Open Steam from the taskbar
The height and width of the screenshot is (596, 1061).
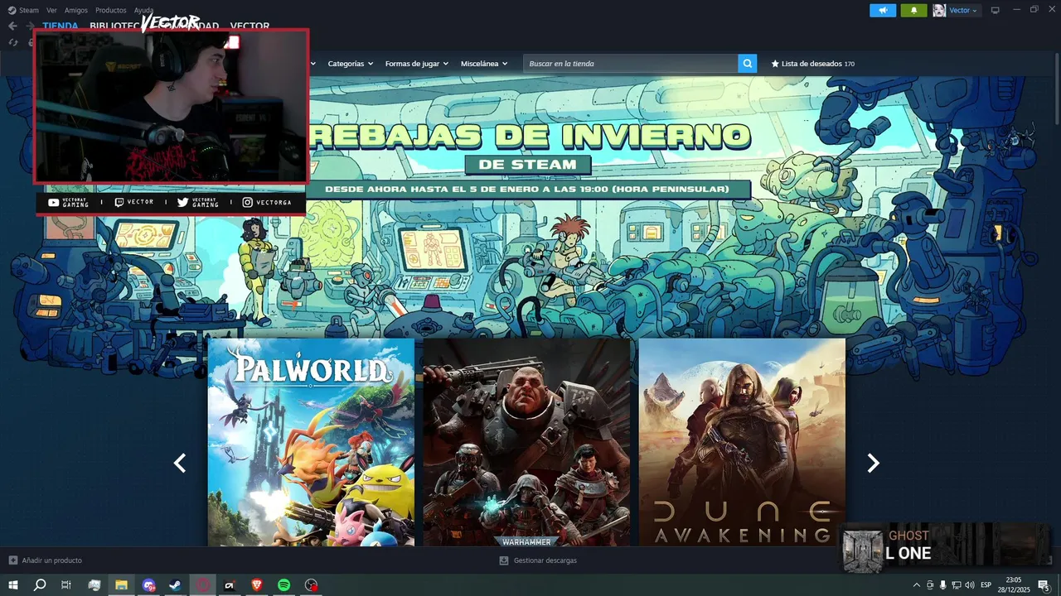point(176,585)
